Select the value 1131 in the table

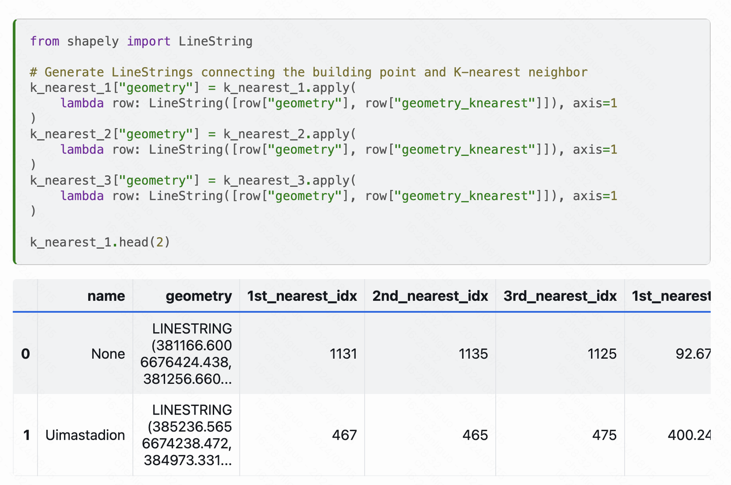[x=344, y=354]
